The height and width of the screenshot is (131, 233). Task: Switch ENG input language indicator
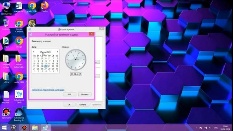pos(216,128)
